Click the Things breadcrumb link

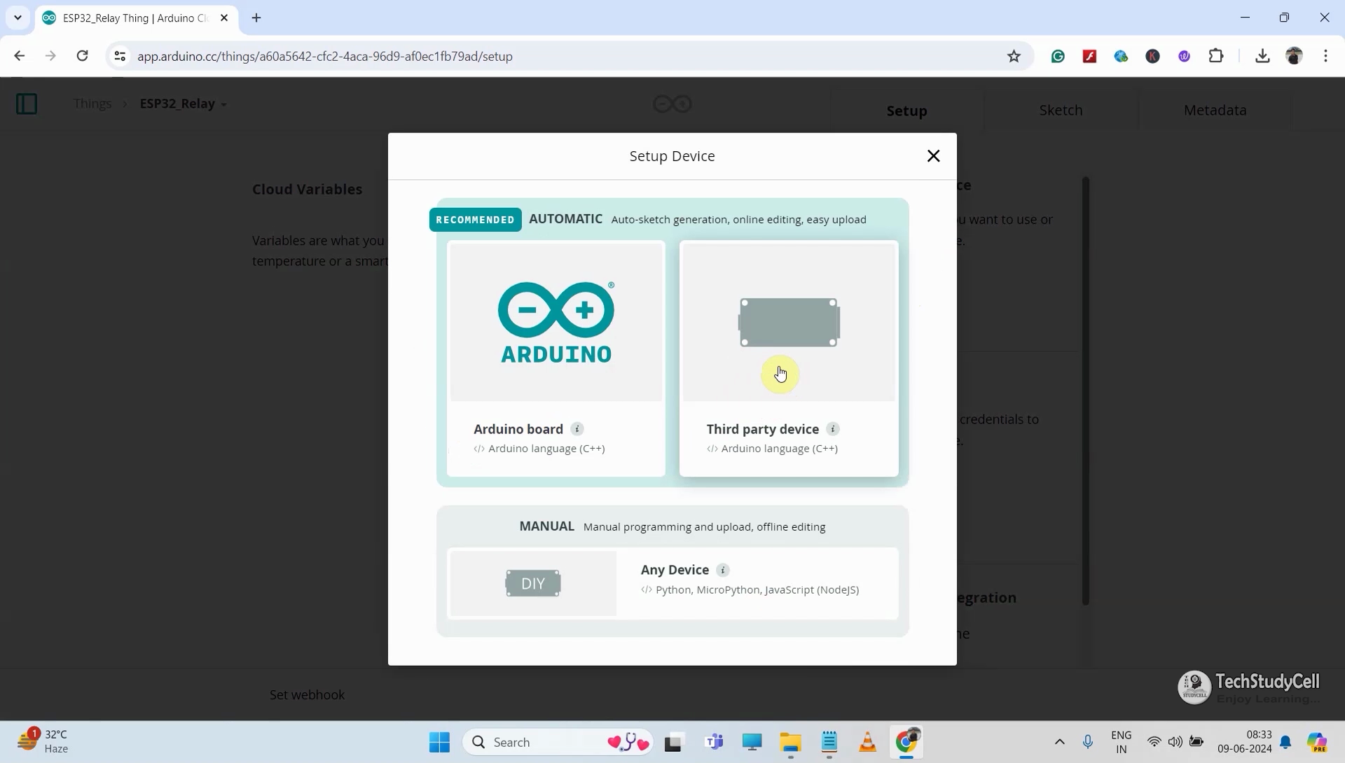(92, 103)
